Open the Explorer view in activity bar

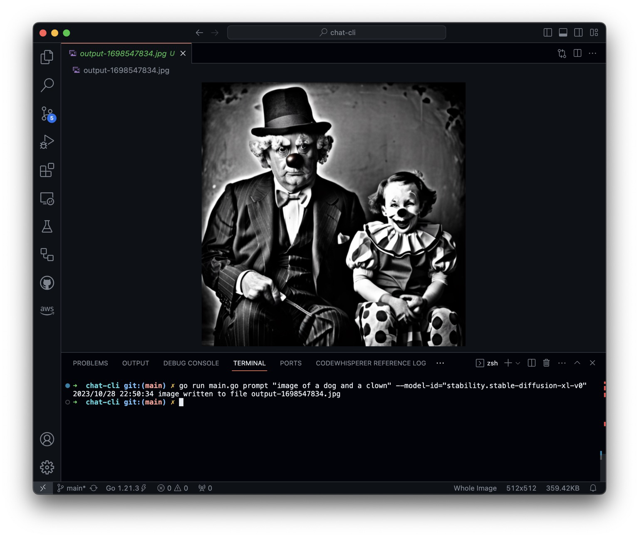pyautogui.click(x=47, y=57)
